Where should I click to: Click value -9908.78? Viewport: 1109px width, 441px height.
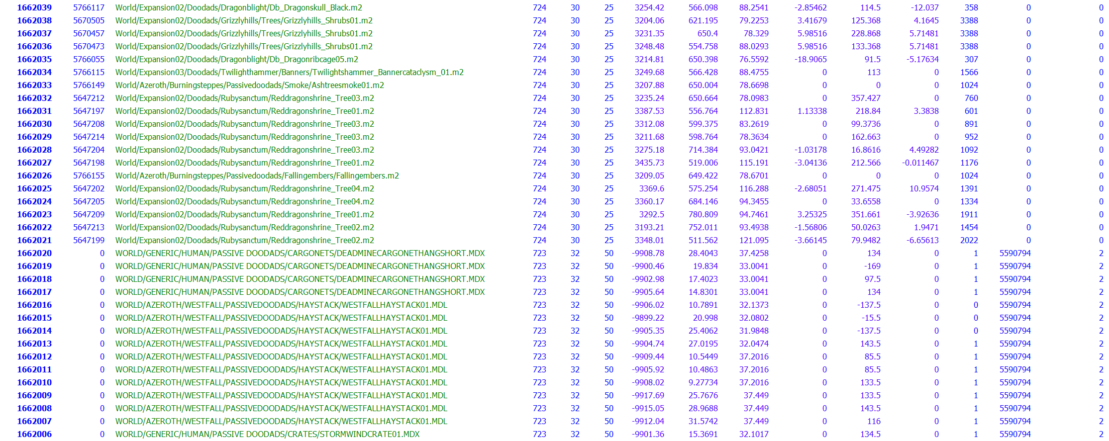[648, 253]
